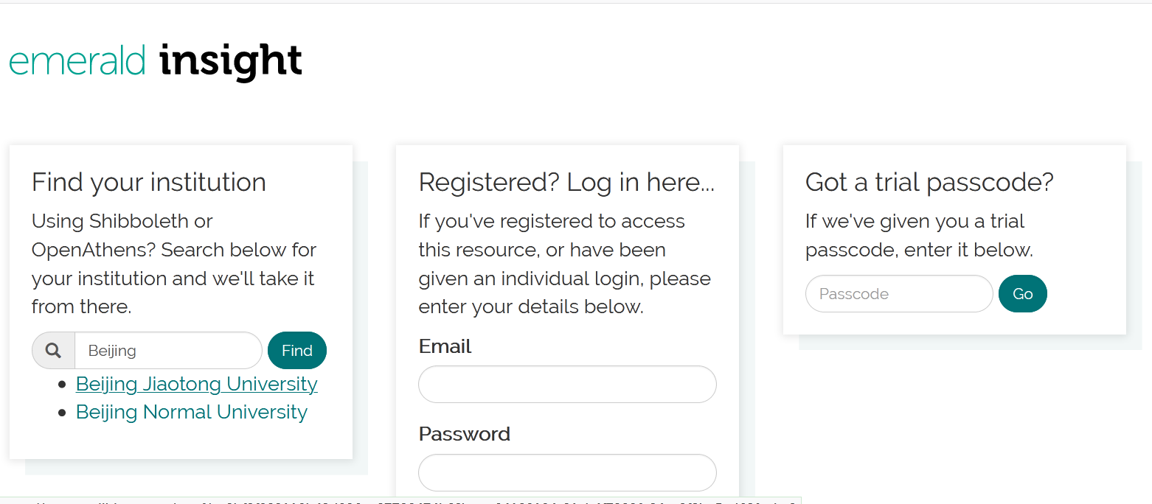The height and width of the screenshot is (504, 1152).
Task: Click the Password field label
Action: (464, 434)
